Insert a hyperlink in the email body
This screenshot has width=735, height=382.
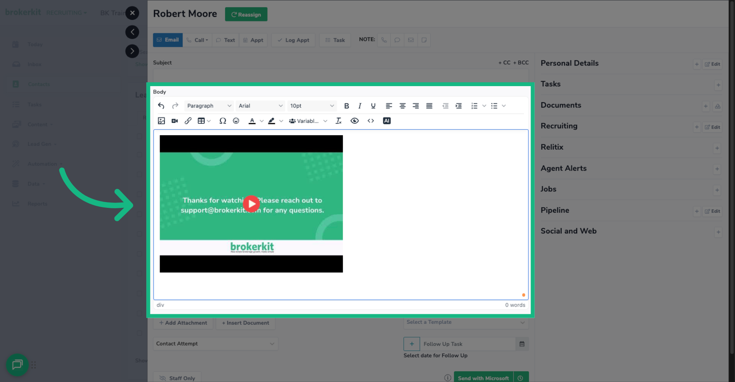(188, 121)
